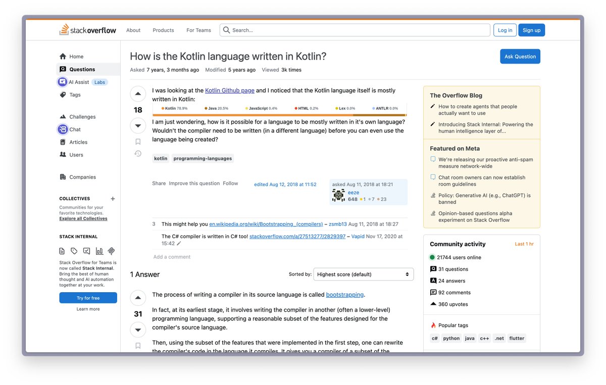Viewport: 606px width, 385px height.
Task: Open the edited Aug 12, 2018 revision link
Action: point(285,184)
